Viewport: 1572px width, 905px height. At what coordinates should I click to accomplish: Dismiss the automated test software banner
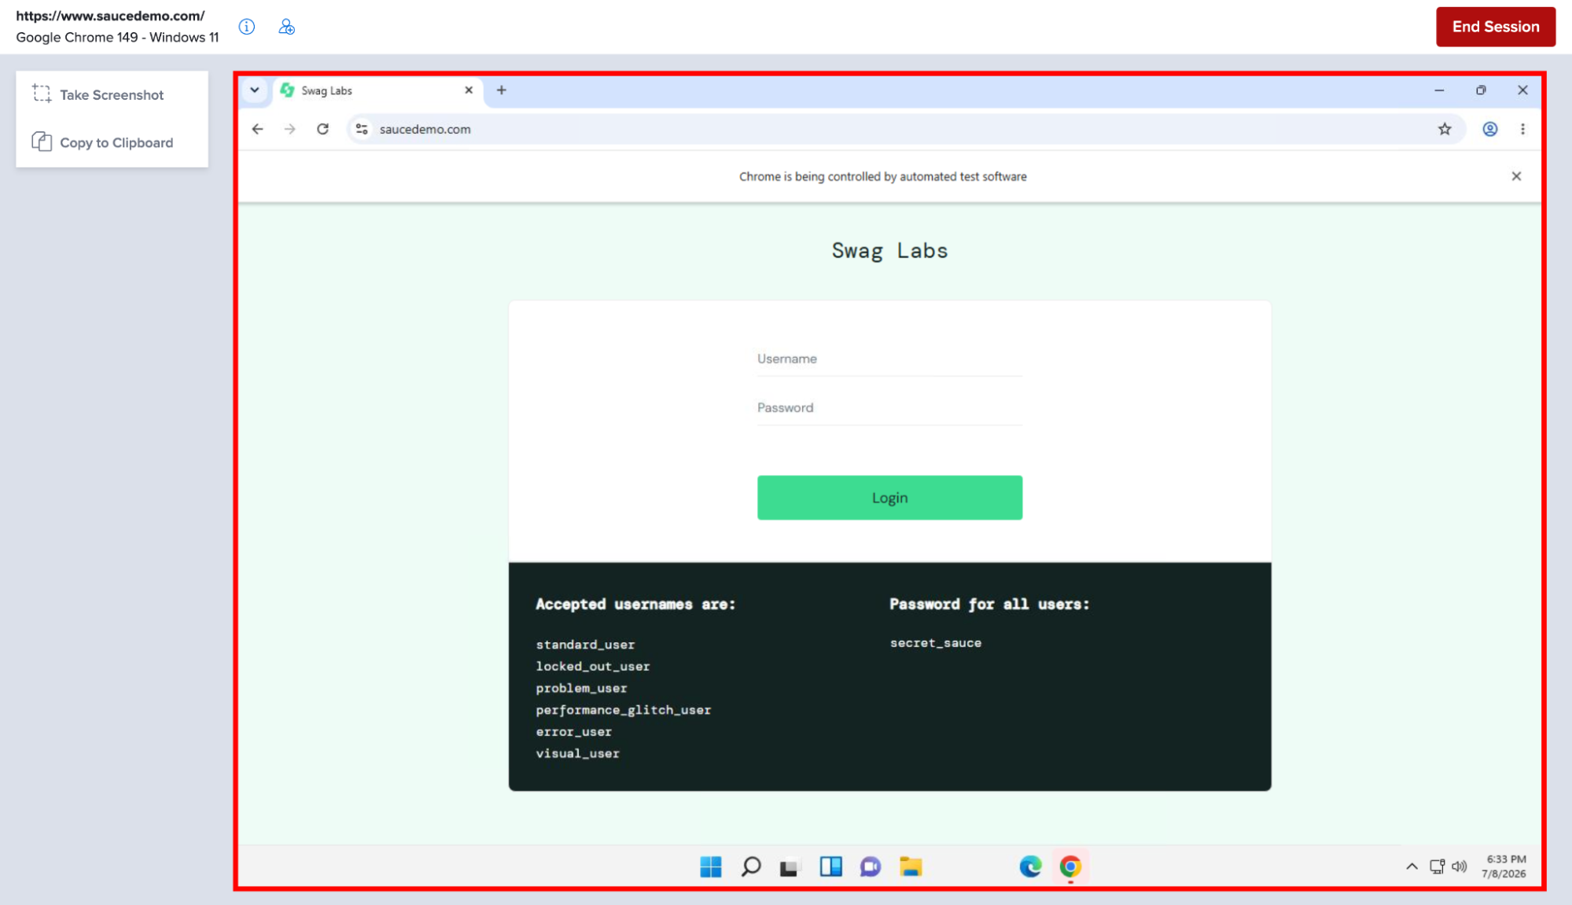click(x=1516, y=176)
